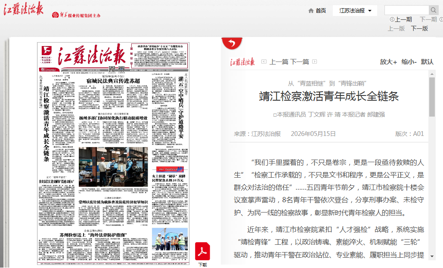
Task: Click the subtitle 从"青蓝相继"到"青锋出鞘"
Action: pyautogui.click(x=327, y=83)
